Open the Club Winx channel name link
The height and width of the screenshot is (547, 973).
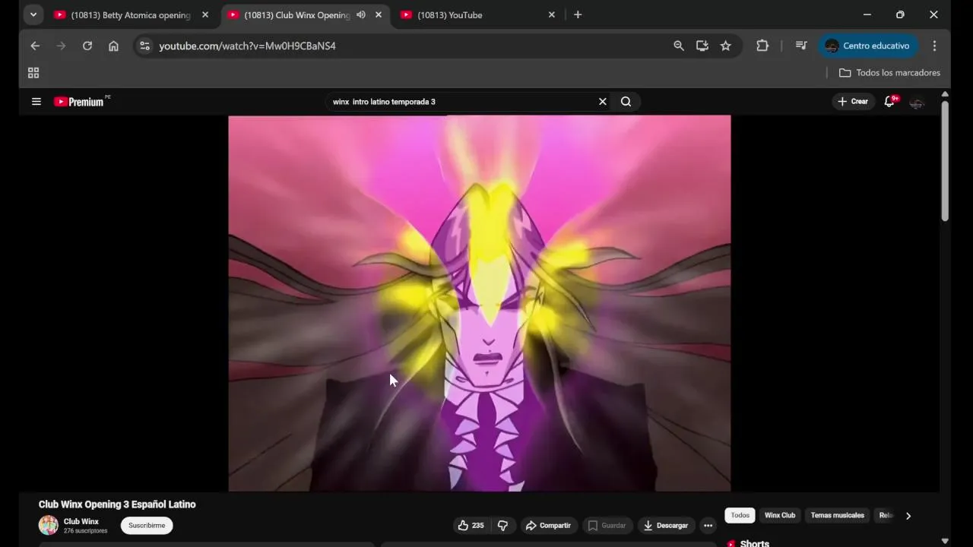tap(81, 522)
